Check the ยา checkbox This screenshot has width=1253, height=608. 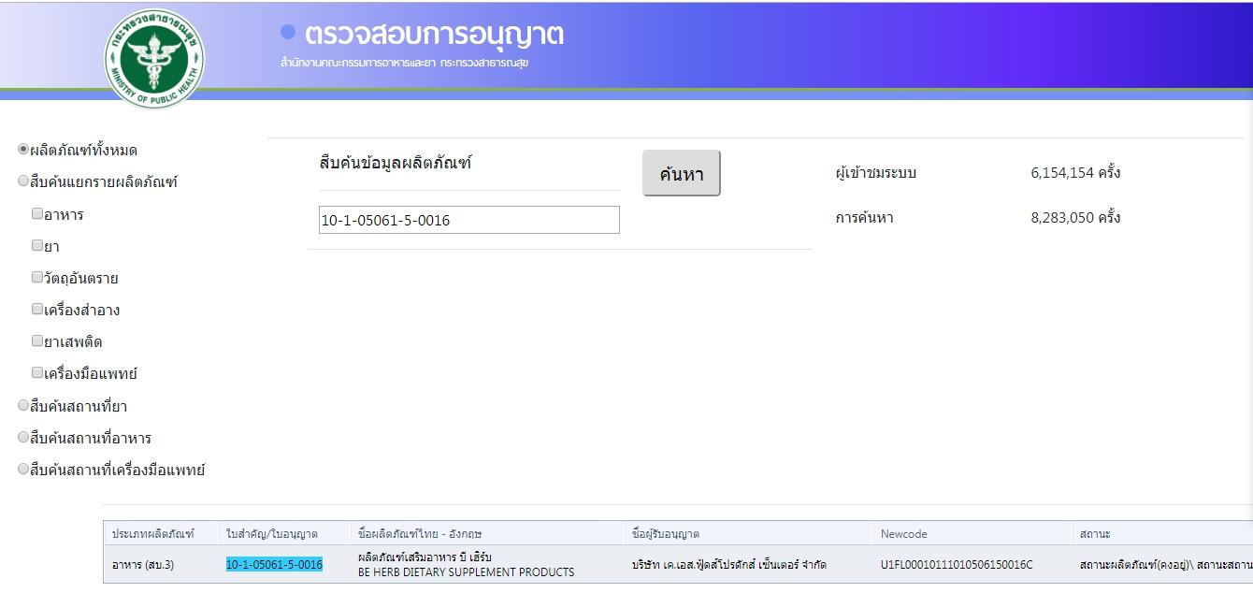point(37,246)
